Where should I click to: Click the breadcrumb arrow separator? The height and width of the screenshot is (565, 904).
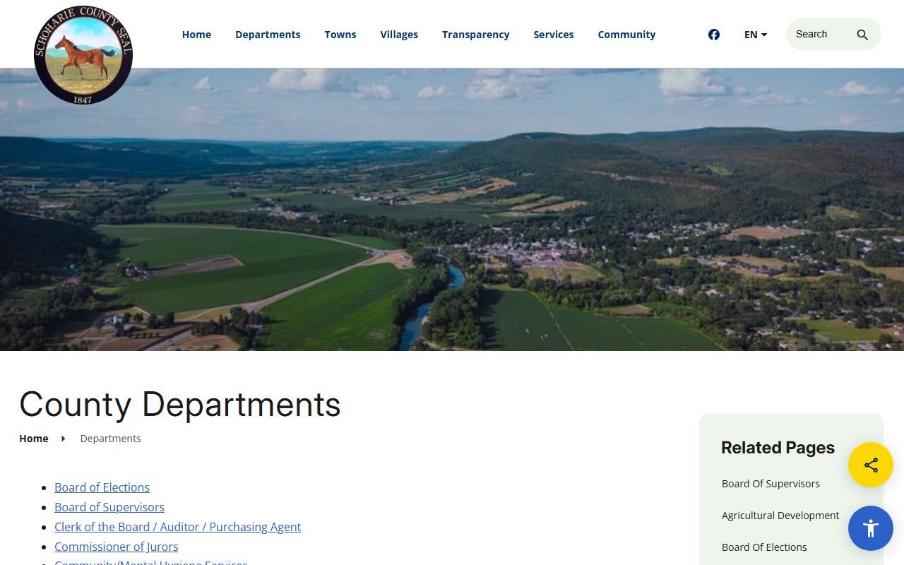(x=64, y=439)
